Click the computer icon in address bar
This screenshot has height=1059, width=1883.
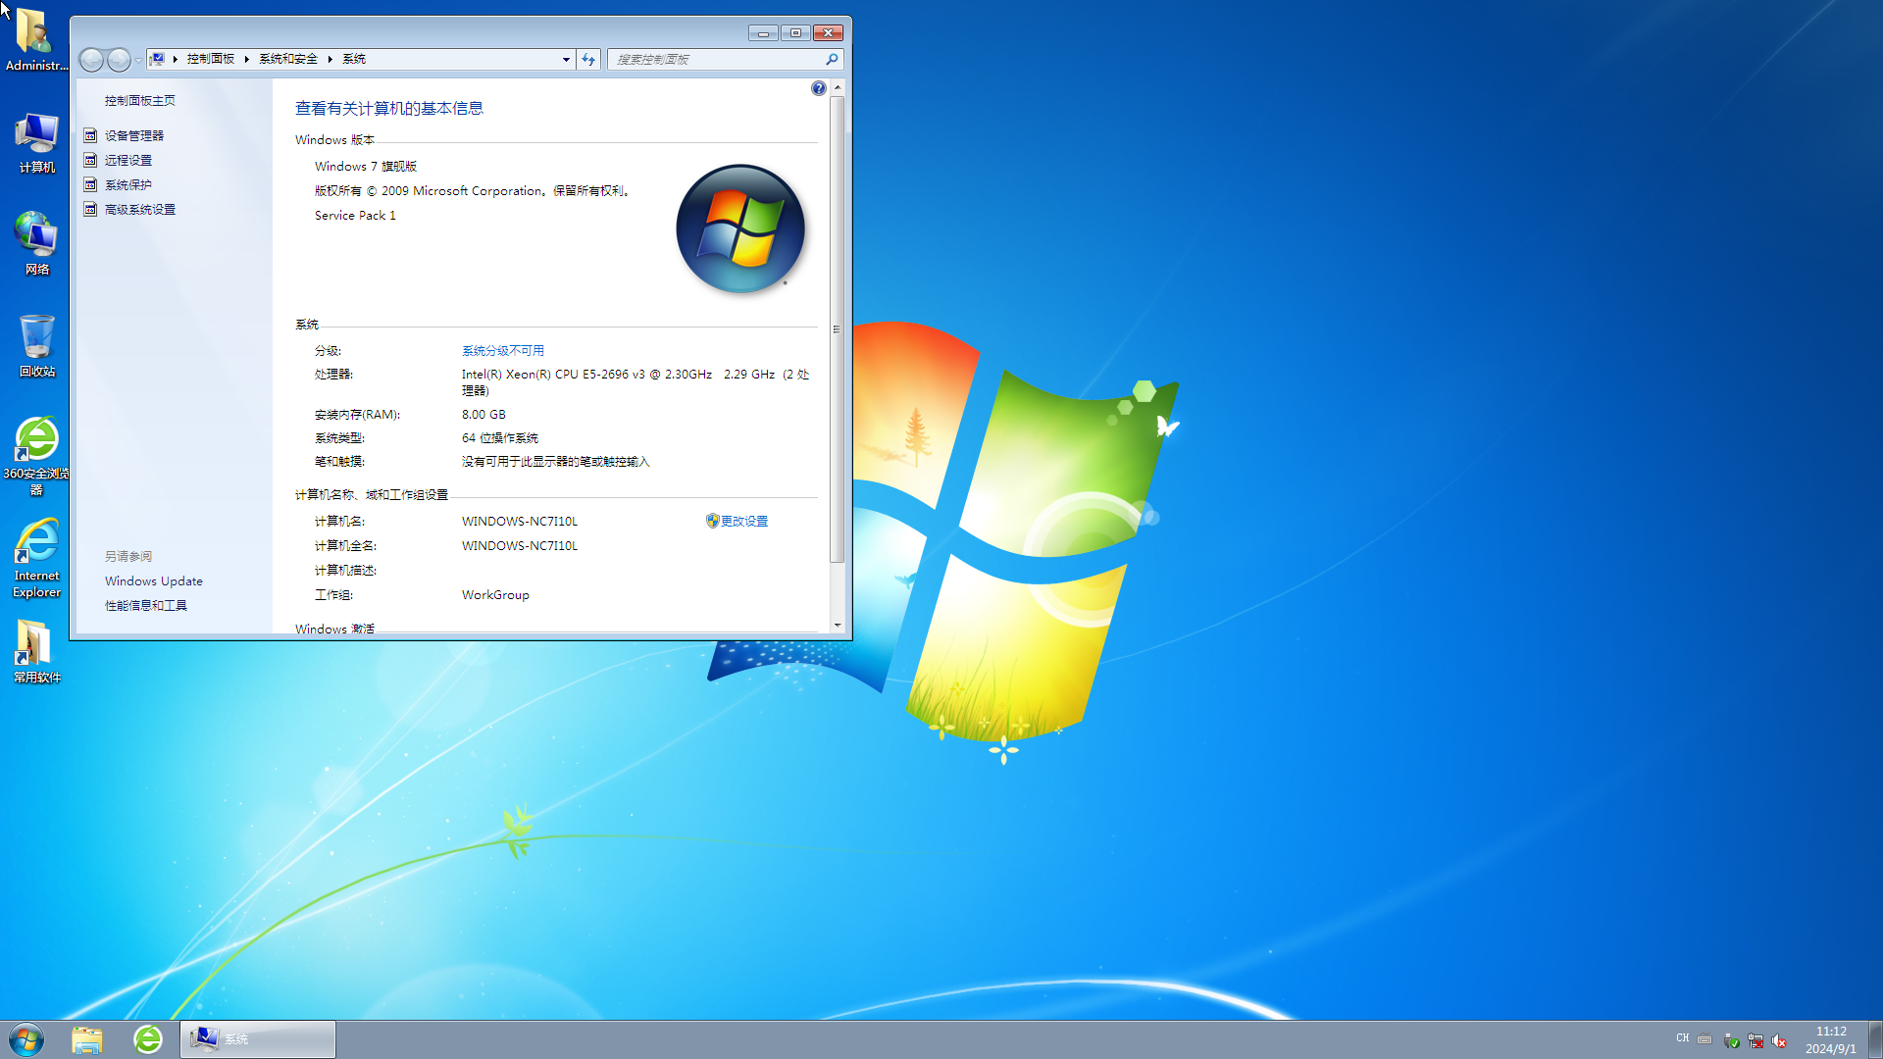tap(158, 59)
